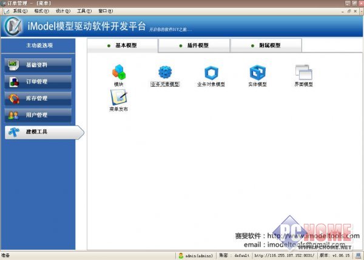The height and width of the screenshot is (260, 364).
Task: Click the imodeltools email address
Action: 306,245
